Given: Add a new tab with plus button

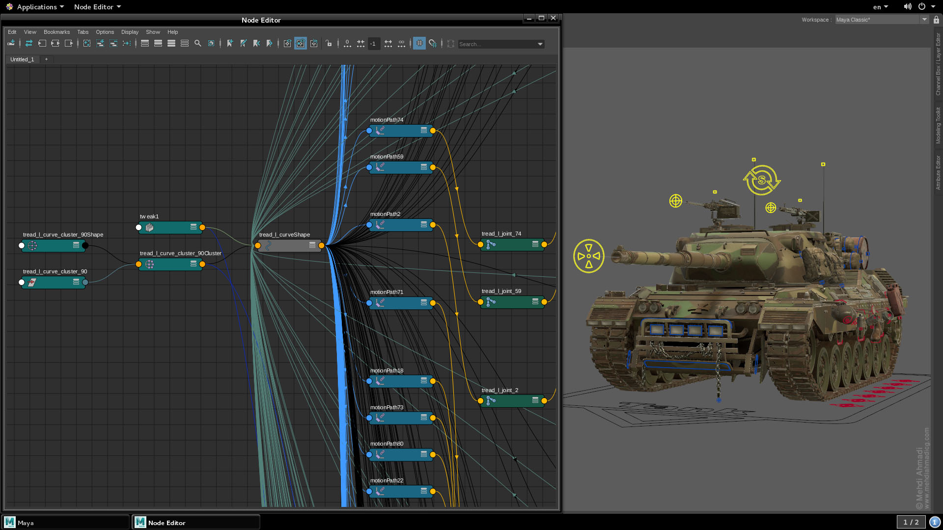Looking at the screenshot, I should point(47,59).
